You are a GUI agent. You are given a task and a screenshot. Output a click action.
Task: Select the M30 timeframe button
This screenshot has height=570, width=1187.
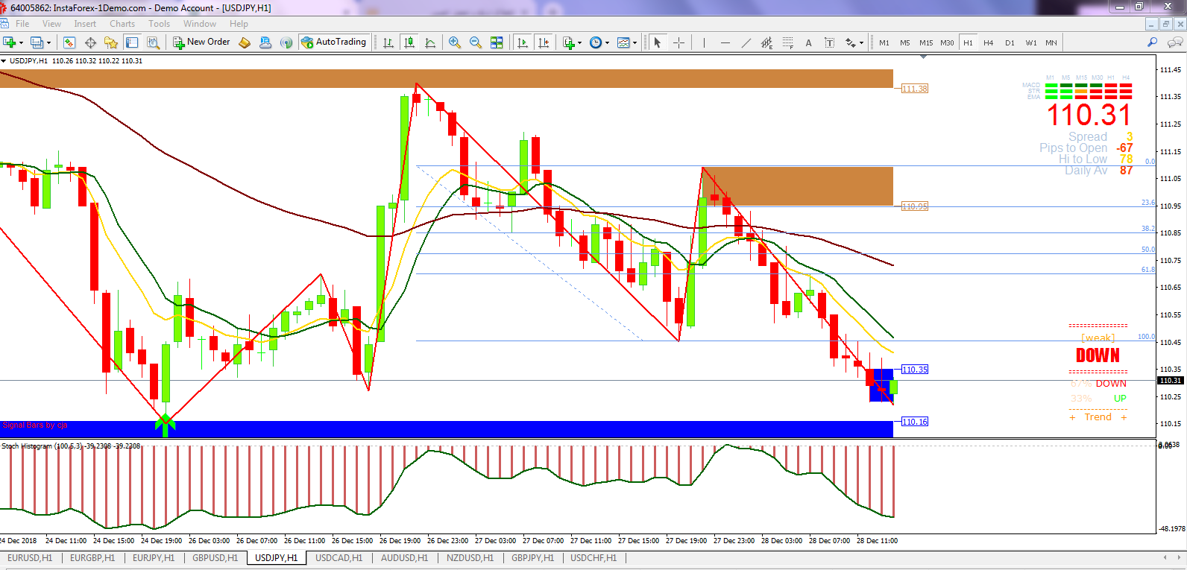coord(947,42)
